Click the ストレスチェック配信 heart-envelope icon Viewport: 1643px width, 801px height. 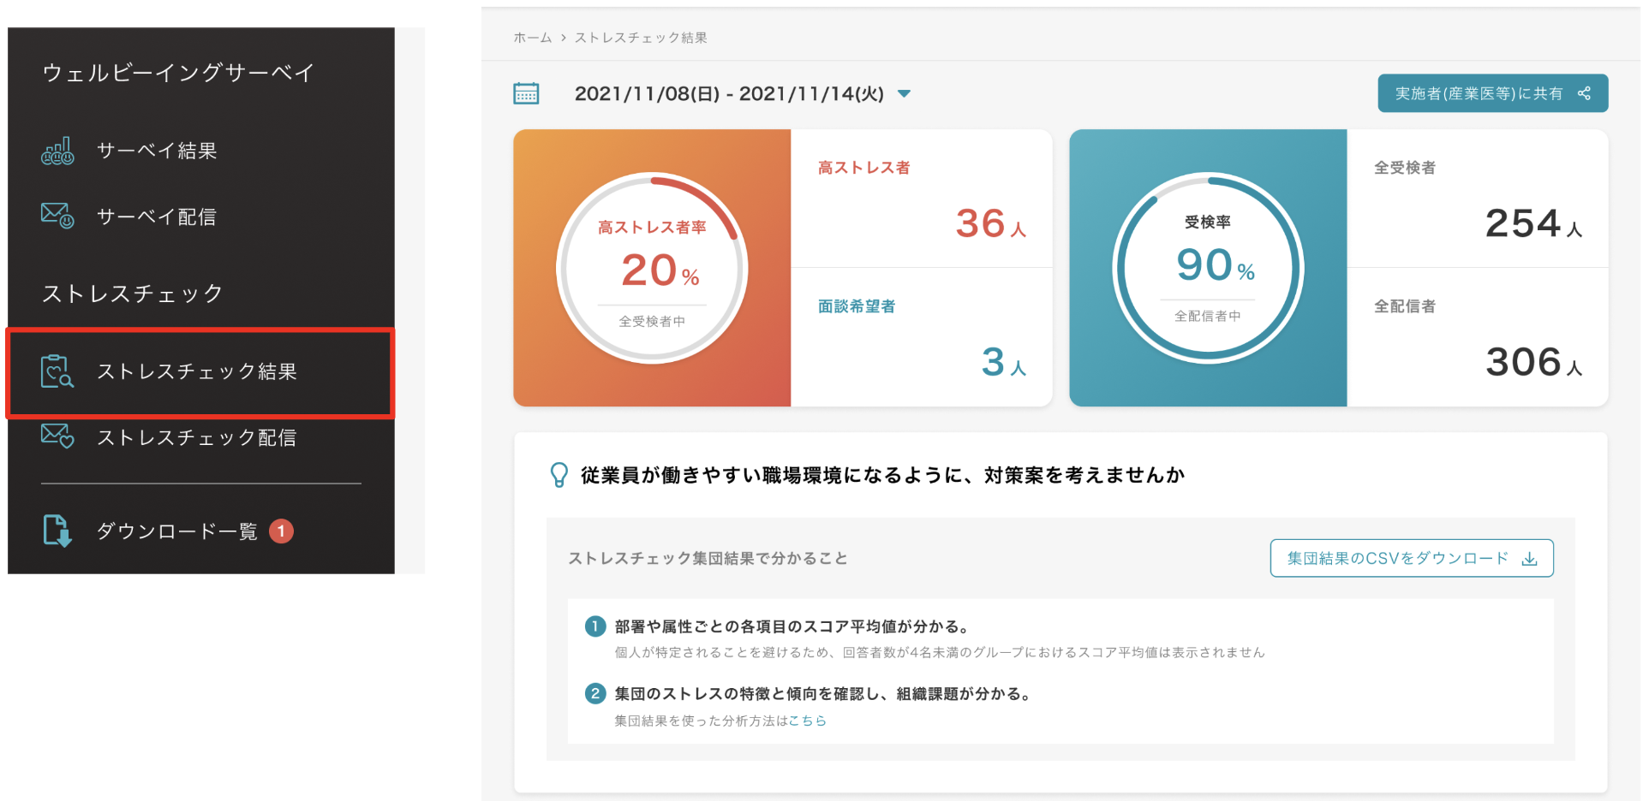click(x=55, y=437)
